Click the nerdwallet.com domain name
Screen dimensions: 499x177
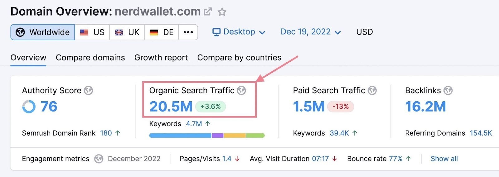158,12
